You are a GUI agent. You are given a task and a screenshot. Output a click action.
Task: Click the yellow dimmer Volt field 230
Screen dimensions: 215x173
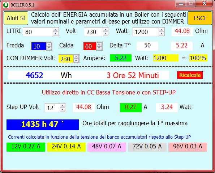(66, 59)
